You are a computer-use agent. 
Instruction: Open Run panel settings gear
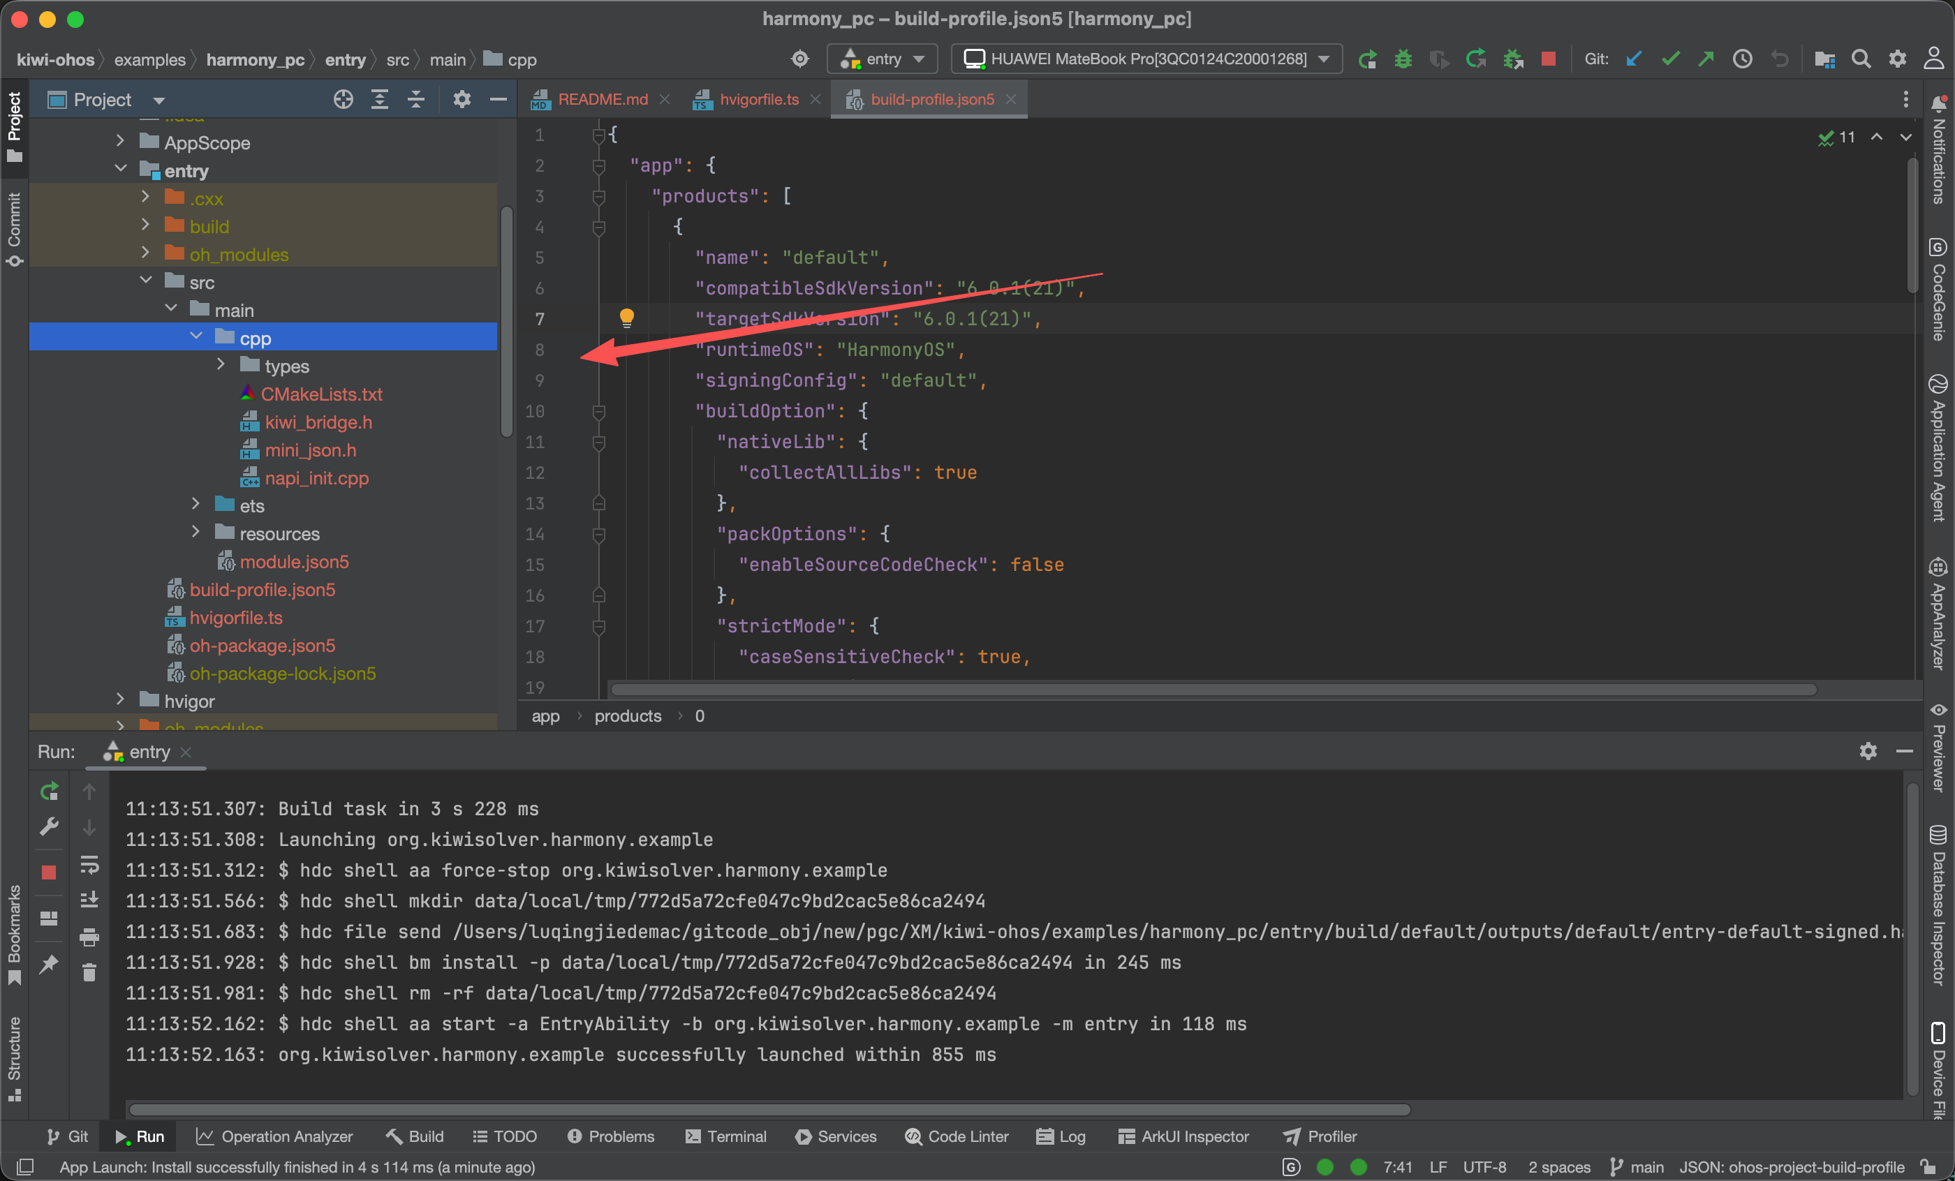tap(1868, 751)
